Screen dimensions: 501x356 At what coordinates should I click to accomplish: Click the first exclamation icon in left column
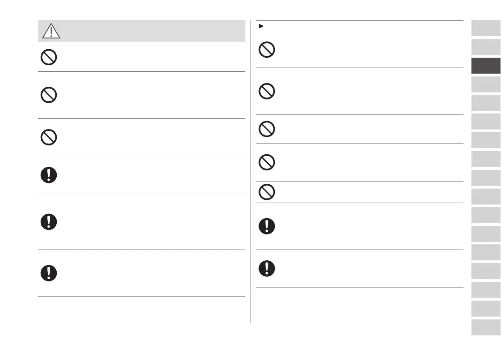click(x=49, y=175)
